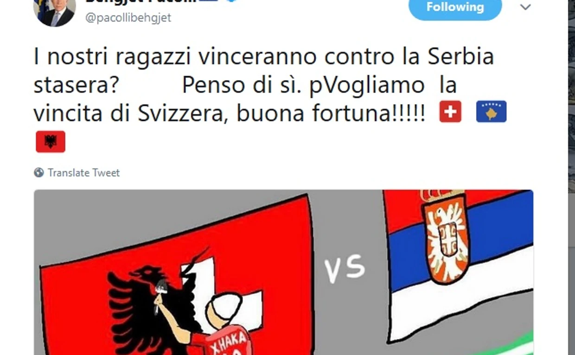Click the Albanian flag emoji in the tweet

coord(51,142)
